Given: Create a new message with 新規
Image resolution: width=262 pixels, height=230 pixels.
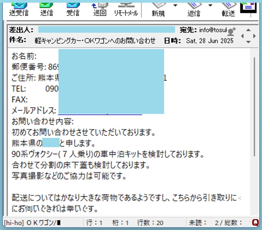Looking at the screenshot, I should 159,9.
